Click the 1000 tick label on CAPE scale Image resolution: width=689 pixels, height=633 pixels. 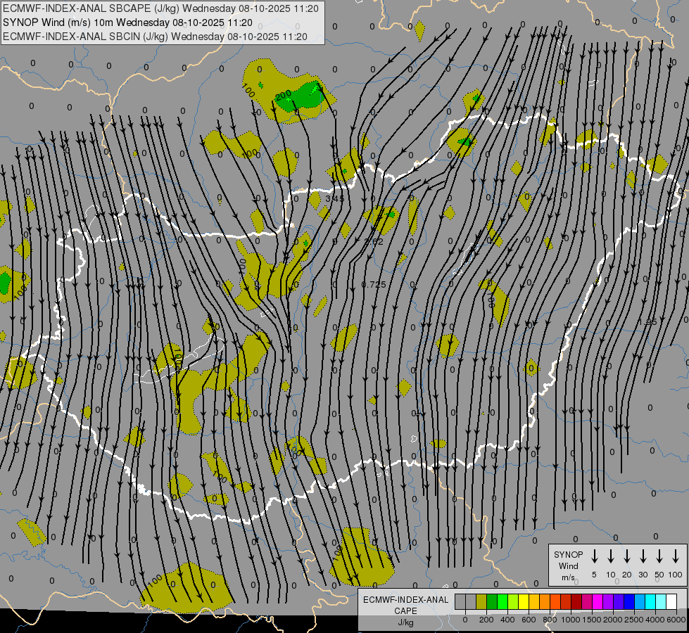coord(571,620)
